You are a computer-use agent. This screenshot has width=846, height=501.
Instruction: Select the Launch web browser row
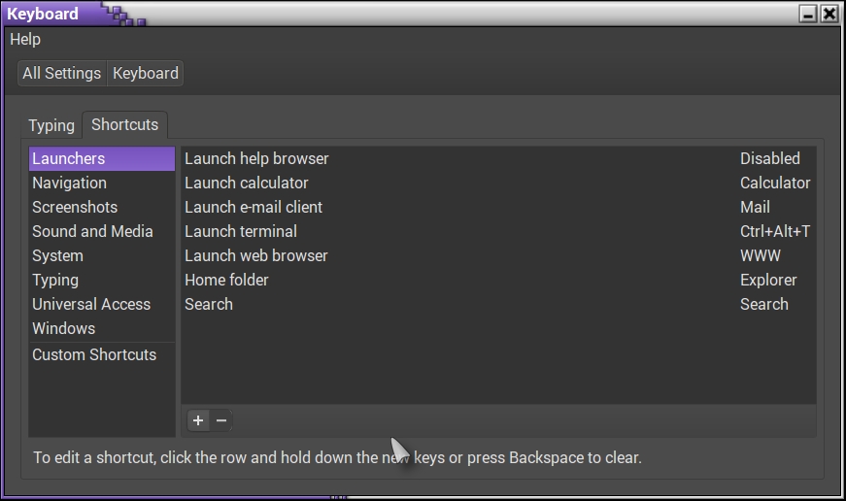[x=496, y=255]
